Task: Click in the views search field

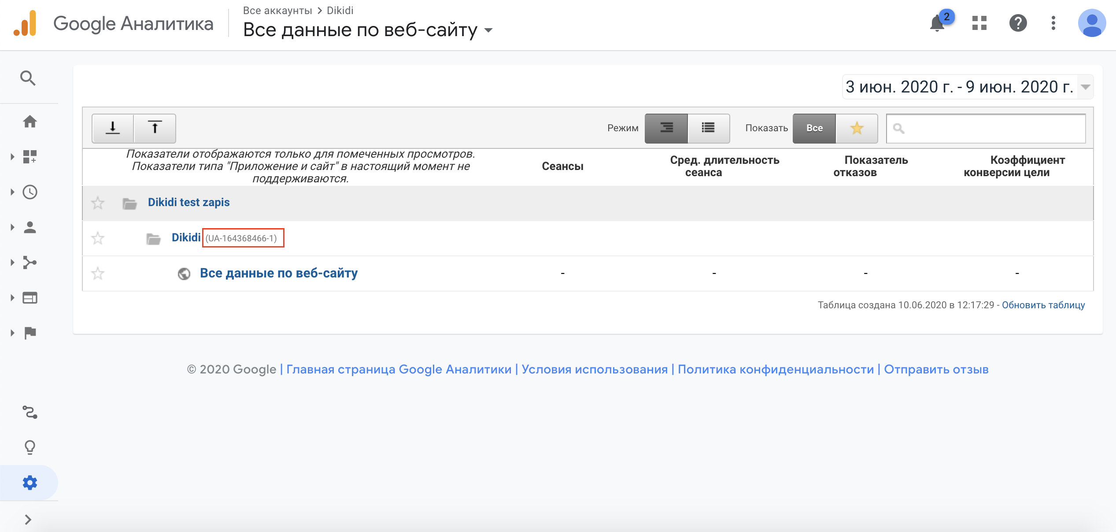Action: [x=986, y=128]
